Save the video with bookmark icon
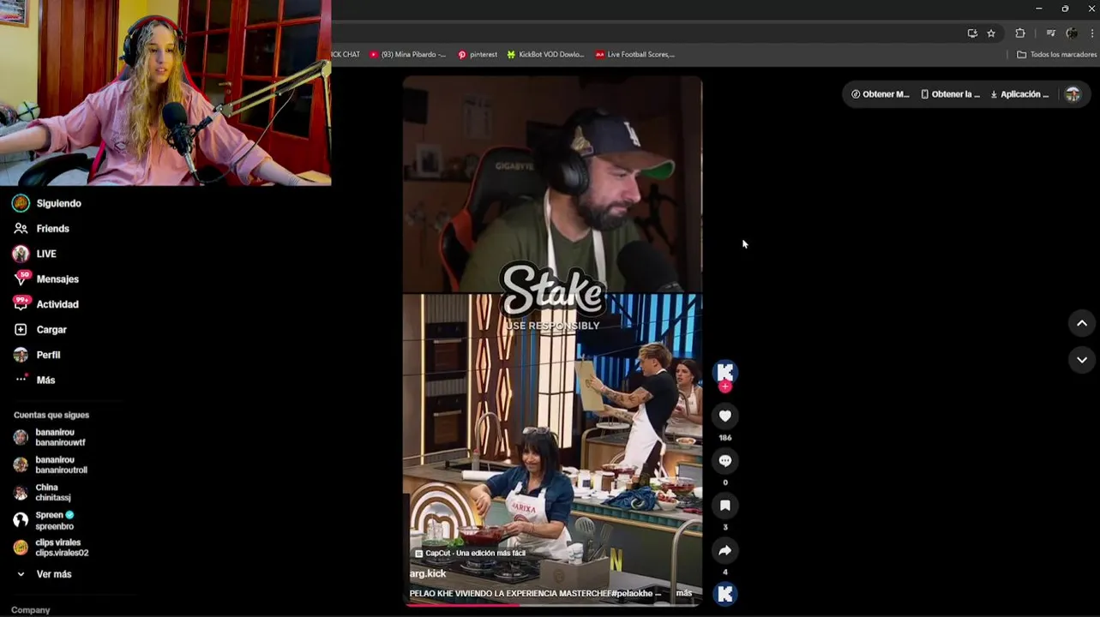This screenshot has height=617, width=1100. (x=724, y=506)
